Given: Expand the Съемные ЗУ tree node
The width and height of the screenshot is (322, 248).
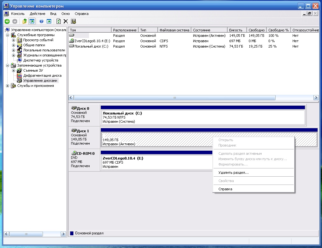Looking at the screenshot, I should coord(14,70).
